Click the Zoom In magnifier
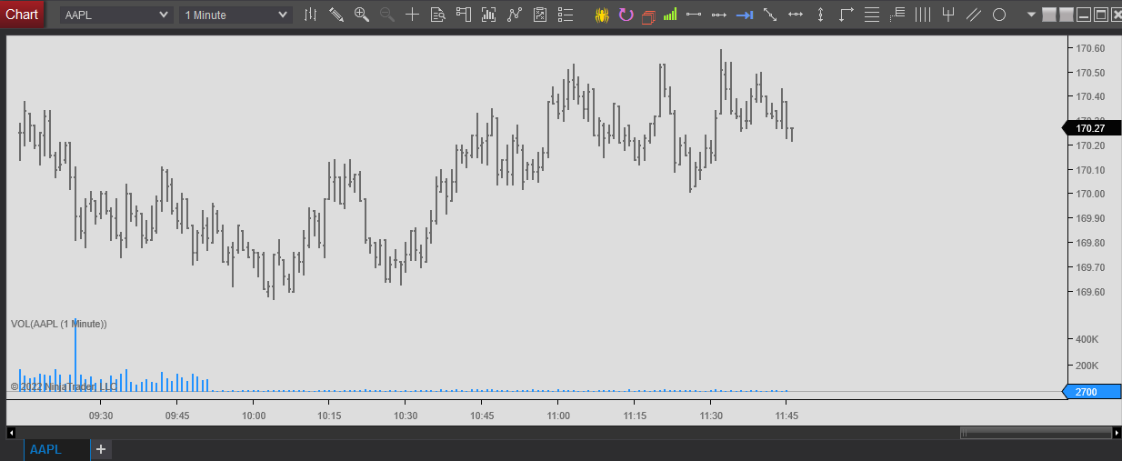 tap(362, 15)
